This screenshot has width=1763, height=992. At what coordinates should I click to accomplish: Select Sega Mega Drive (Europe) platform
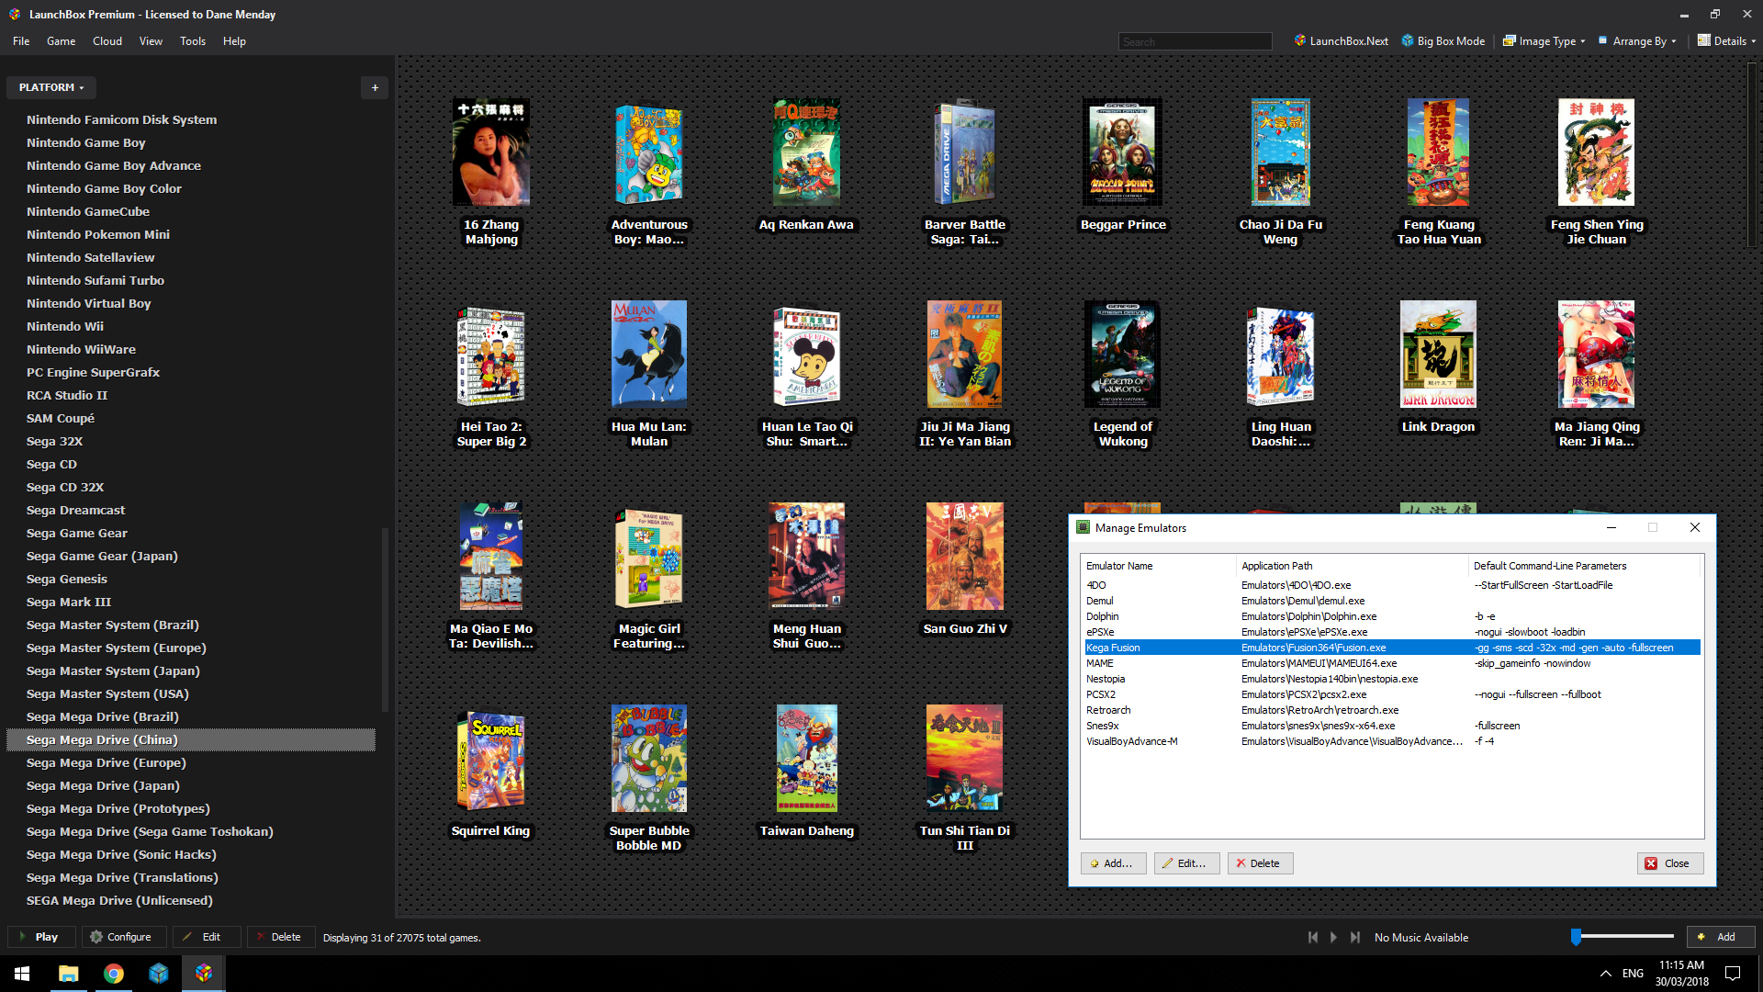pos(191,762)
